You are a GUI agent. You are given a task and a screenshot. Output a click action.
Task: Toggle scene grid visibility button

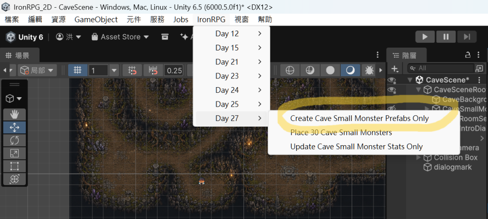click(x=78, y=70)
